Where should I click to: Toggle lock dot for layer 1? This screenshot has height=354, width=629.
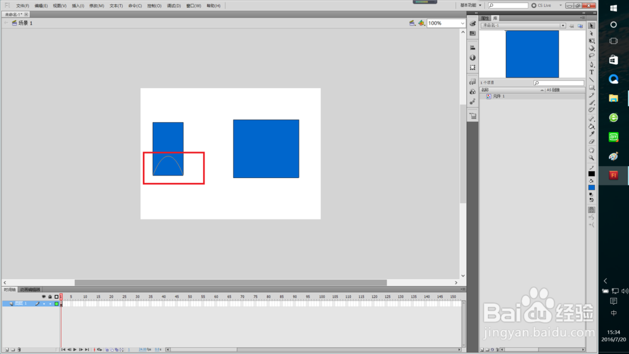(x=50, y=304)
